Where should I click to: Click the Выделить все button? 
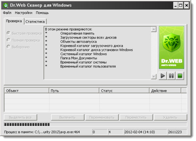coord(21,117)
